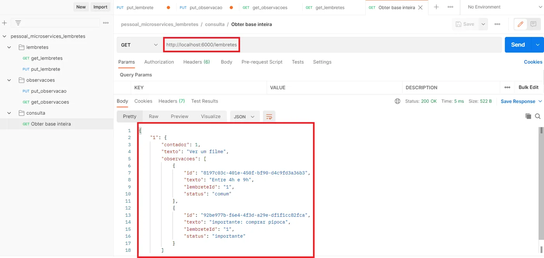
Task: Click the New button in sidebar
Action: 81,7
